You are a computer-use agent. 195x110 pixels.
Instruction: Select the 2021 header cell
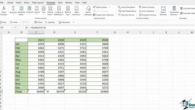36,40
